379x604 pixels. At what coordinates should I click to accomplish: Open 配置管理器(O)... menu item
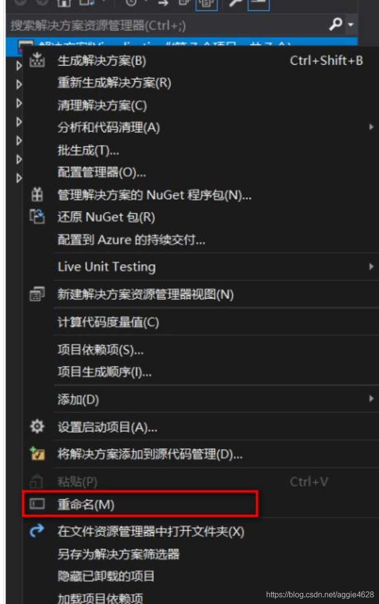point(102,172)
